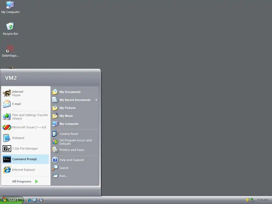Launch Command Prompt icon in Start menu

7,159
